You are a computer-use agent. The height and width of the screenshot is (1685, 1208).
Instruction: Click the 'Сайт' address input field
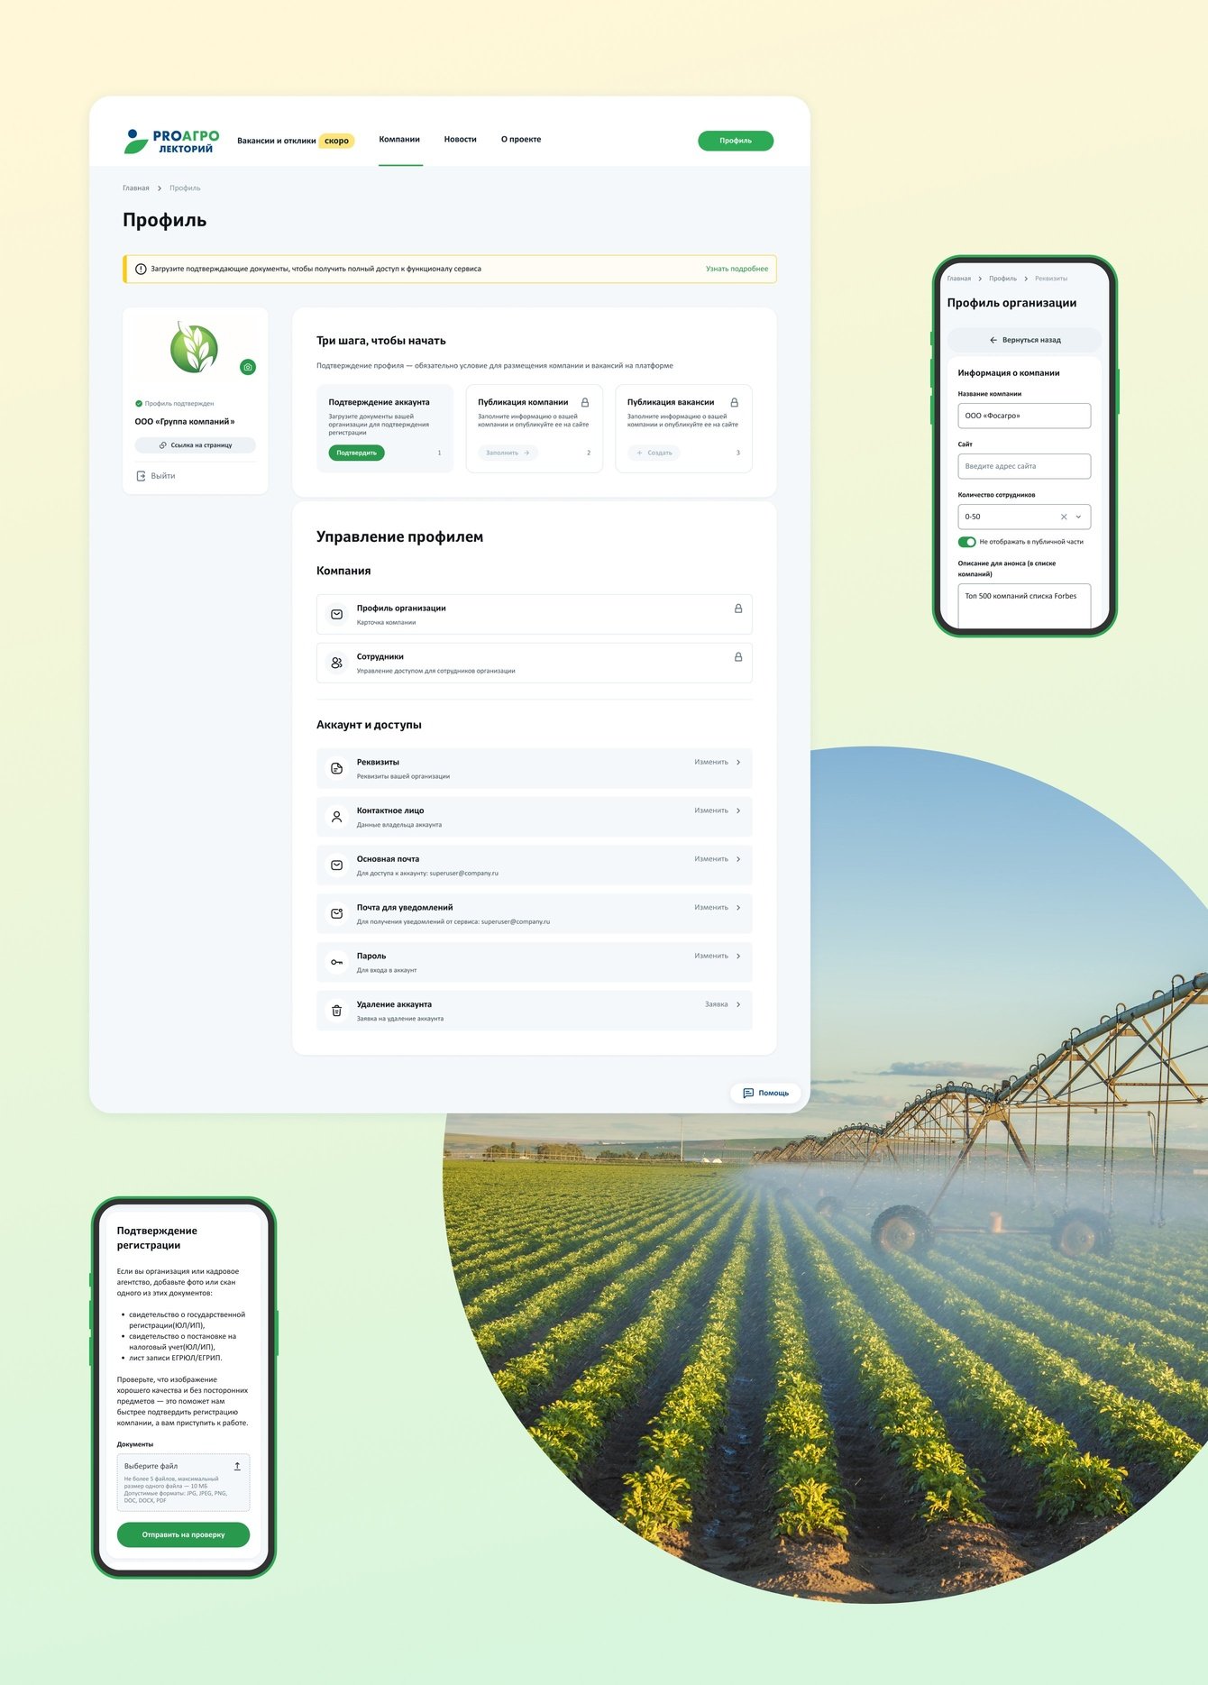1024,466
